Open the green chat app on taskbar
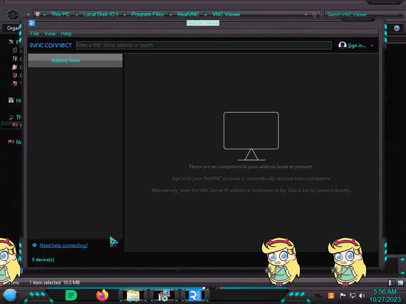The image size is (406, 304). (71, 295)
